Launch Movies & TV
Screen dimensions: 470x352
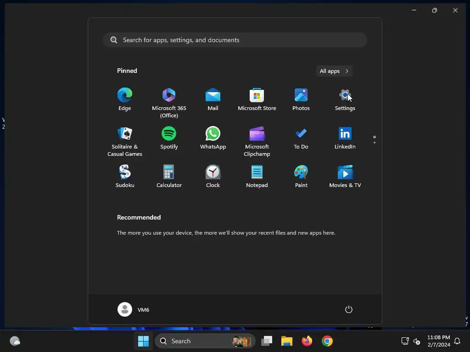point(345,176)
